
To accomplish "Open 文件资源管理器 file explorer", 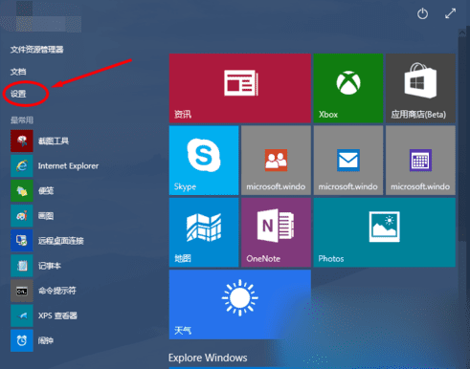I will click(x=37, y=50).
